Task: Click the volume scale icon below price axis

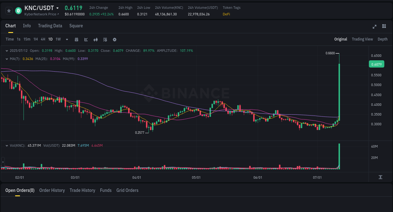Action: coord(380,177)
